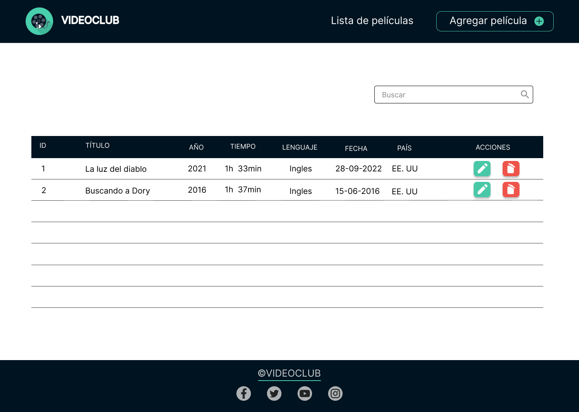
Task: Select Lista de películas in the navigation bar
Action: coord(372,21)
